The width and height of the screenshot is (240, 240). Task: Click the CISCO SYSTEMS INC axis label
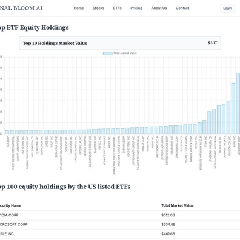(128, 147)
